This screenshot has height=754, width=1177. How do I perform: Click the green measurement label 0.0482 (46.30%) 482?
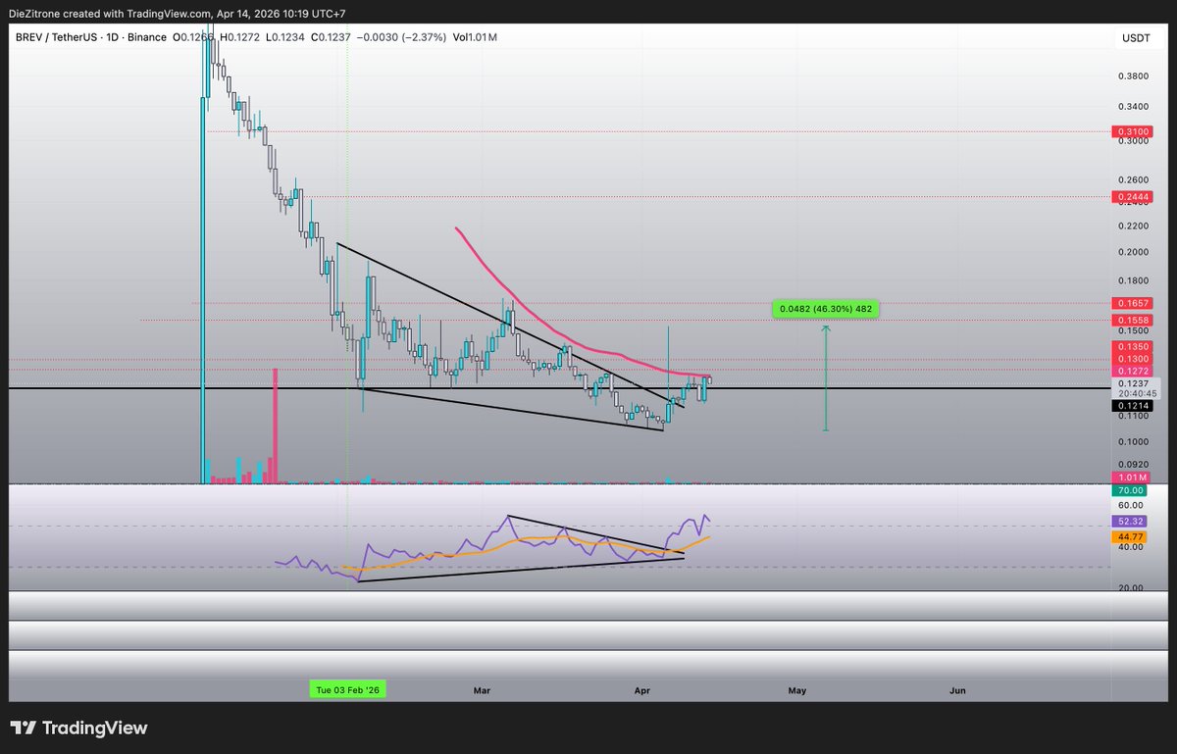tap(824, 310)
